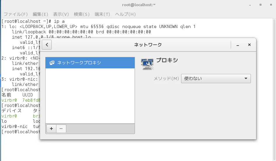Image resolution: width=276 pixels, height=161 pixels.
Task: Click the 'デバイス' column header in terminal
Action: pyautogui.click(x=12, y=111)
